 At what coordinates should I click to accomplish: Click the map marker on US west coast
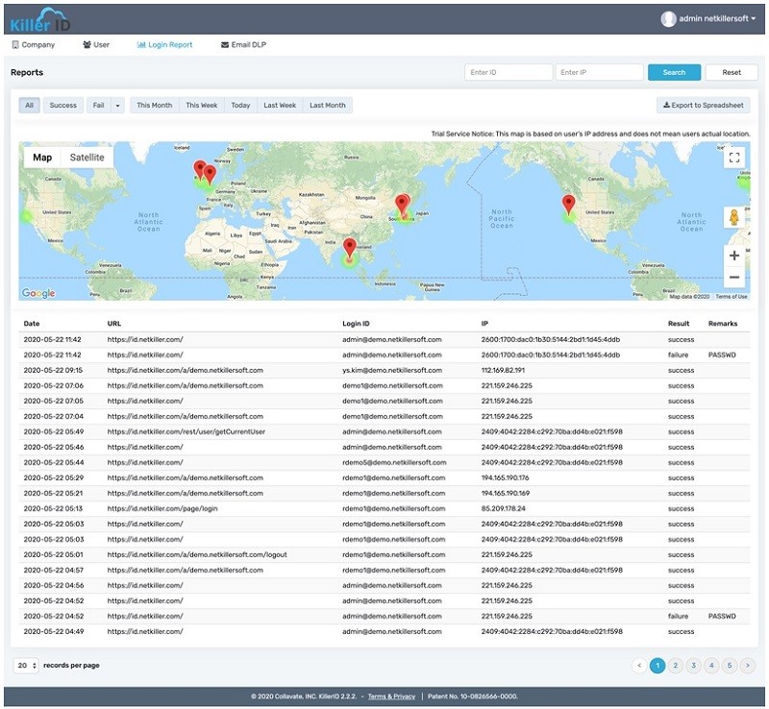pyautogui.click(x=568, y=205)
